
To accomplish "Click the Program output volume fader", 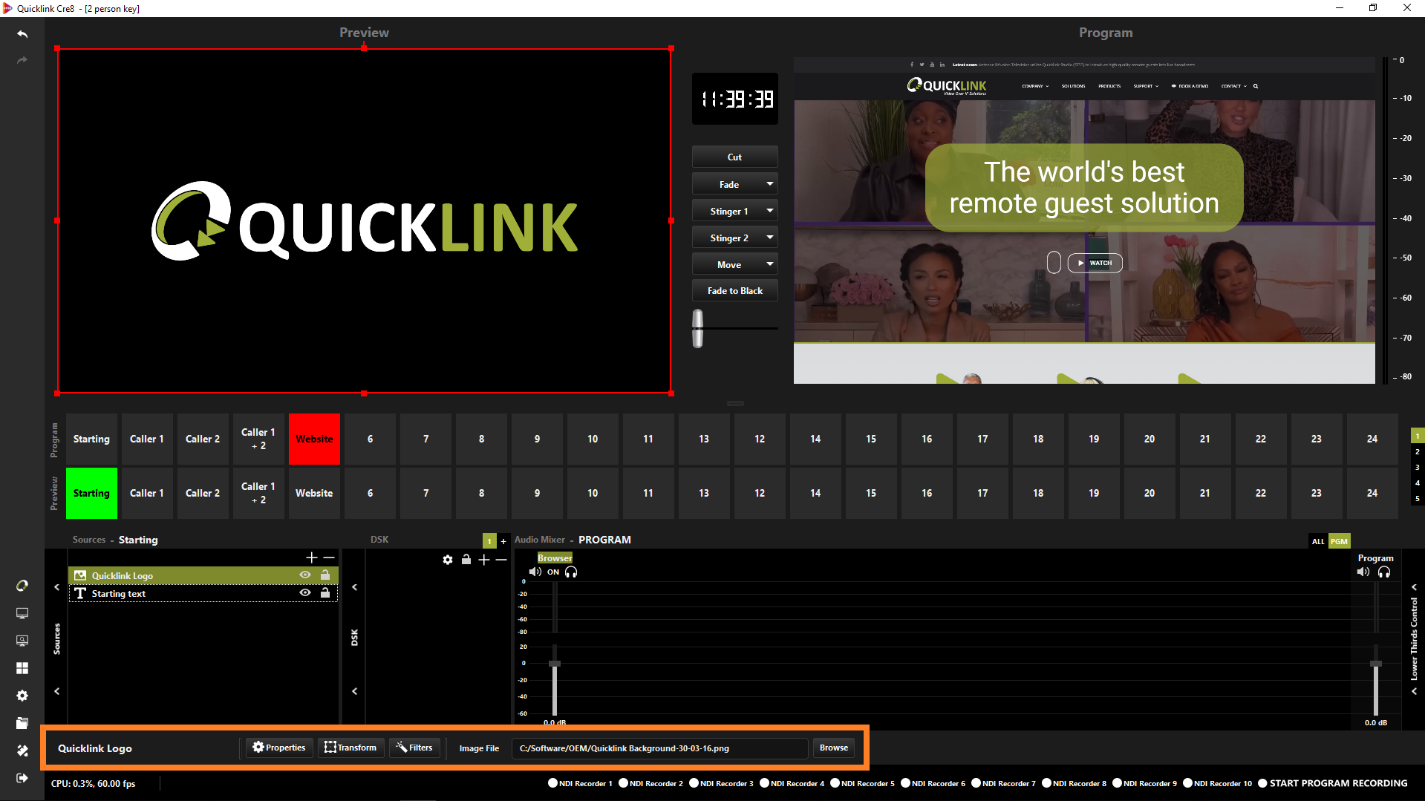I will [1375, 664].
